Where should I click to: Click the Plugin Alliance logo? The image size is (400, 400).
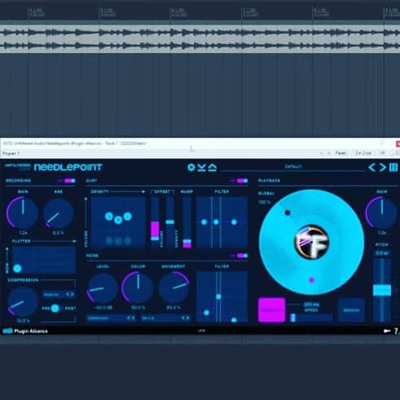pyautogui.click(x=25, y=331)
